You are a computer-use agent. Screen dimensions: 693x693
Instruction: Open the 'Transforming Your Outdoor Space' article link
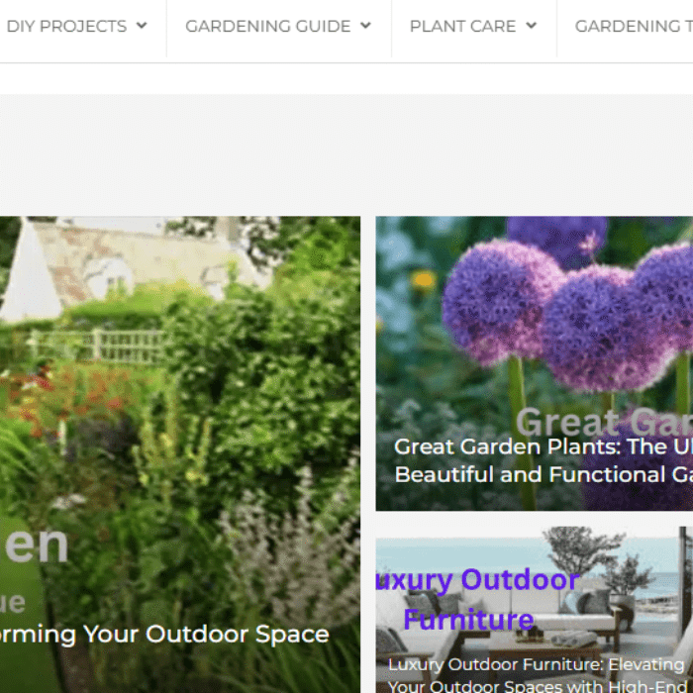[x=164, y=635]
